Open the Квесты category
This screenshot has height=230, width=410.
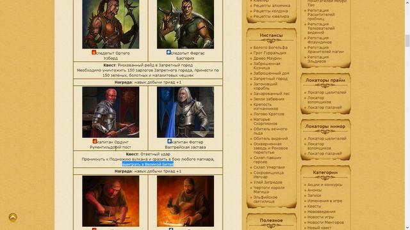point(314,206)
